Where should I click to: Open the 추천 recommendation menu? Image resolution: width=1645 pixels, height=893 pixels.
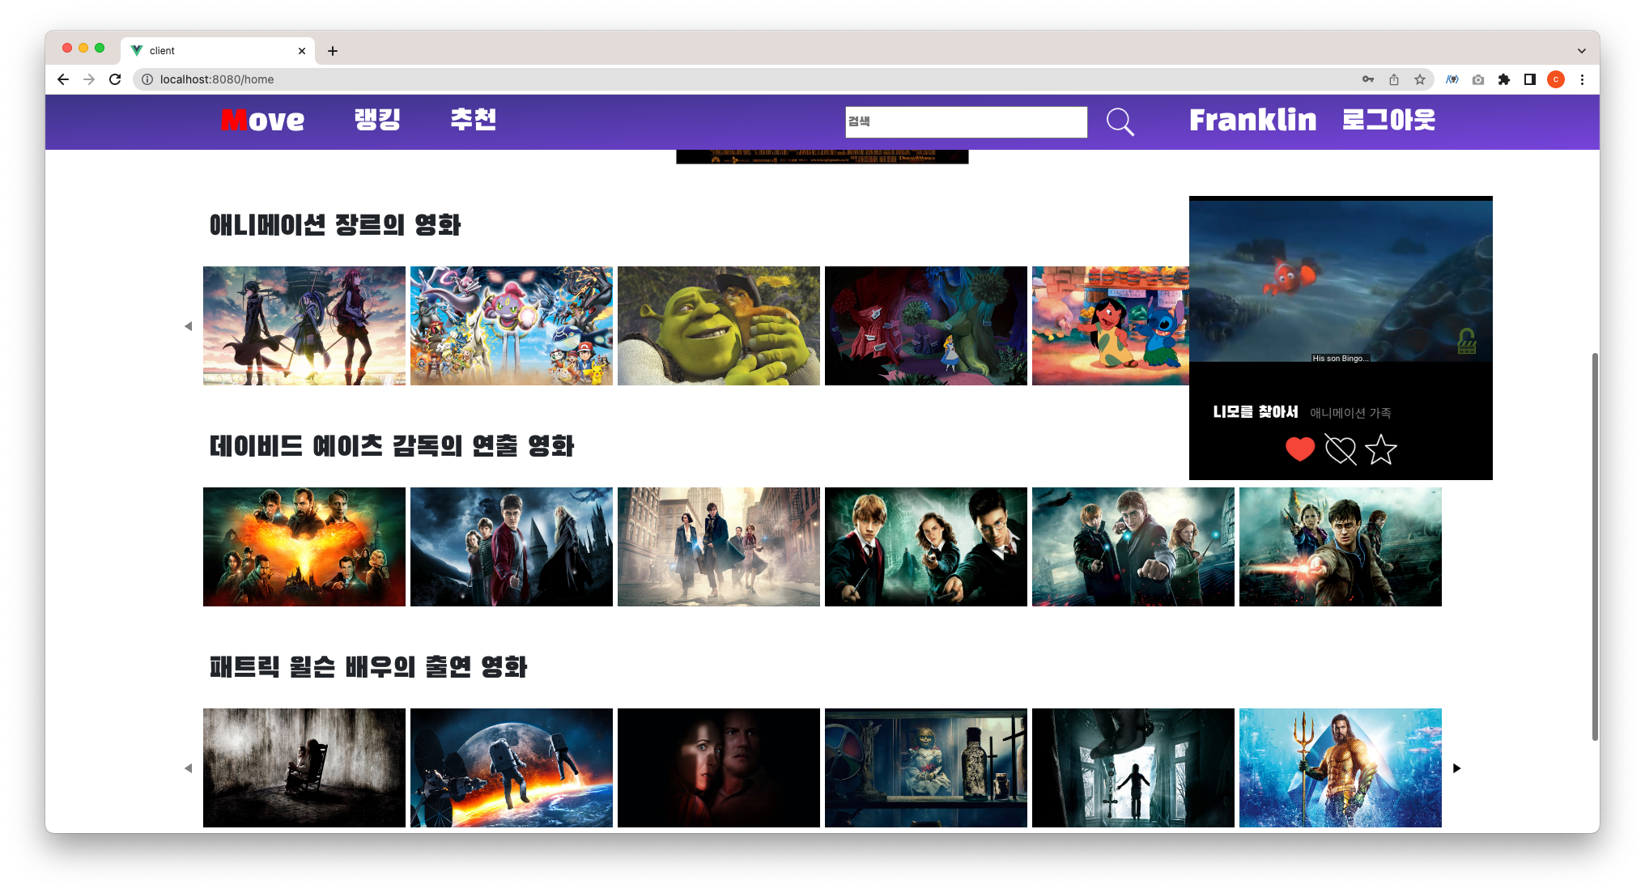click(x=474, y=120)
